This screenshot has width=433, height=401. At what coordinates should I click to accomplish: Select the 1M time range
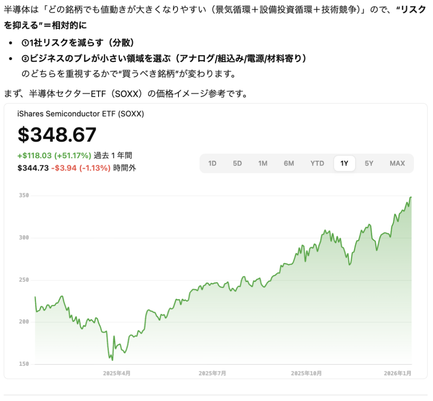point(263,163)
